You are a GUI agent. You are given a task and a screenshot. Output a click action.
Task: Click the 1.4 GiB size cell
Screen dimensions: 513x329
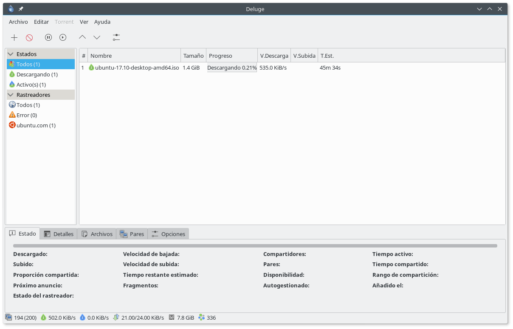(191, 67)
